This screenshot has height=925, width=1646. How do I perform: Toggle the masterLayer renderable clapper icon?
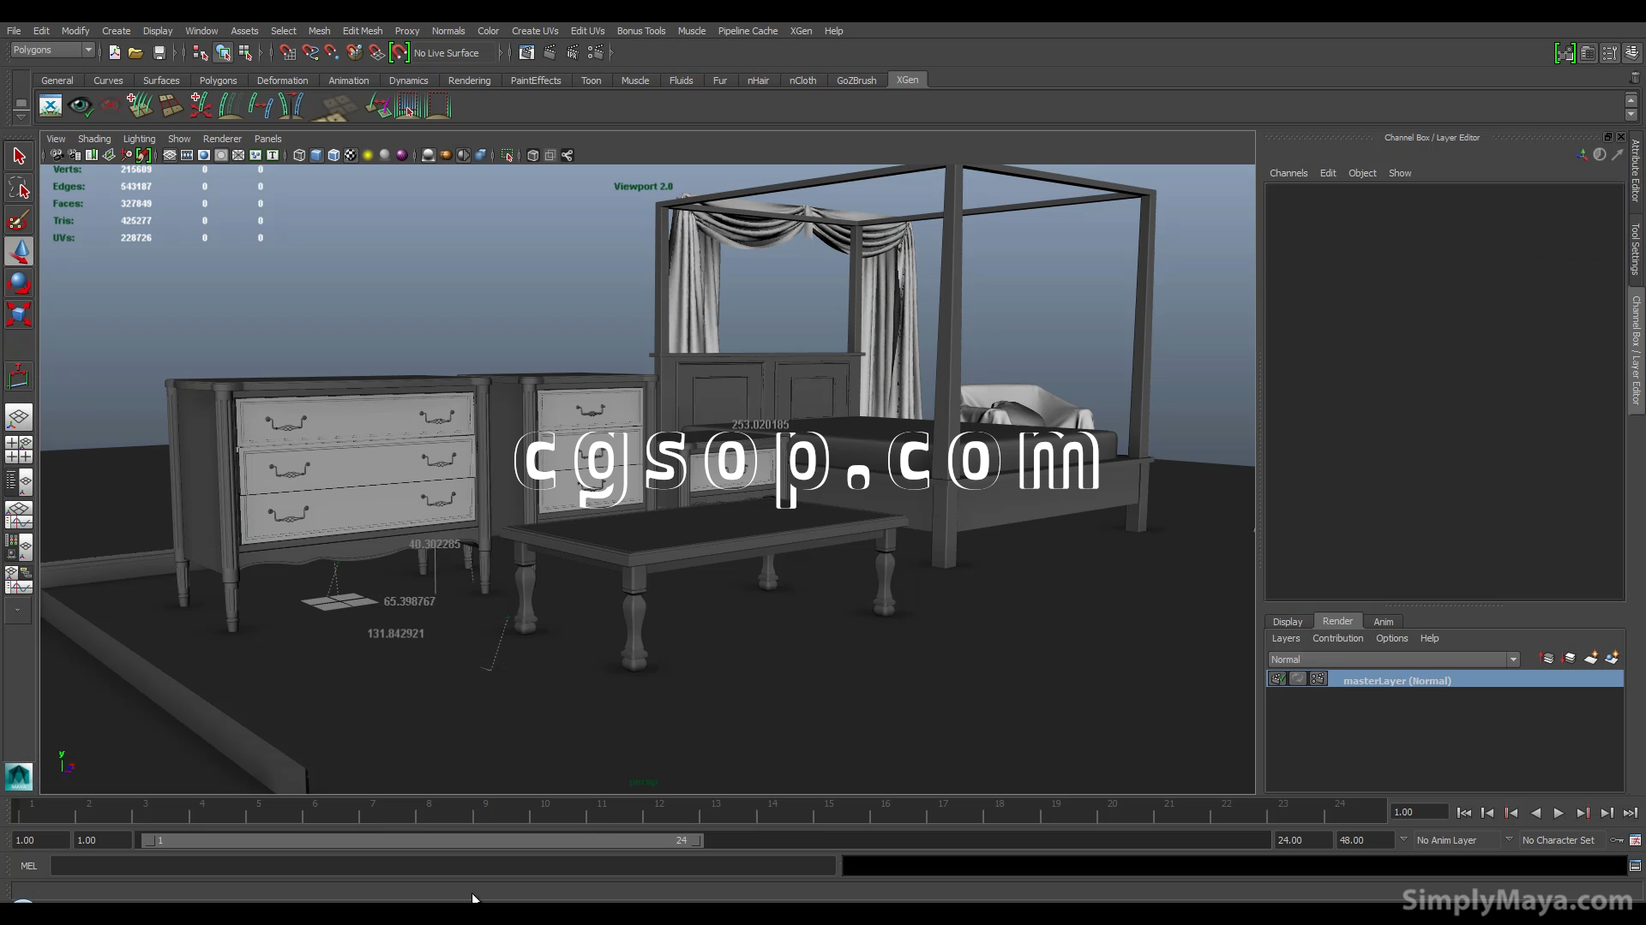click(x=1277, y=679)
